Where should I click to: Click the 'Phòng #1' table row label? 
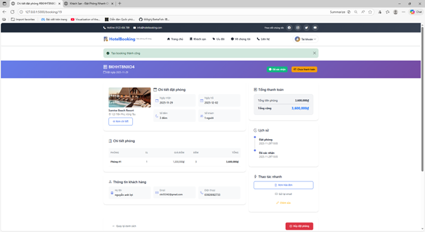pos(116,162)
